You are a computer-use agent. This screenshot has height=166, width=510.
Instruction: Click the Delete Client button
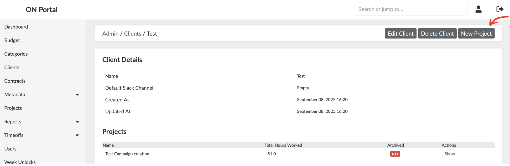point(437,33)
